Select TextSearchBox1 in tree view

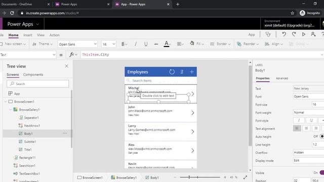29,173
